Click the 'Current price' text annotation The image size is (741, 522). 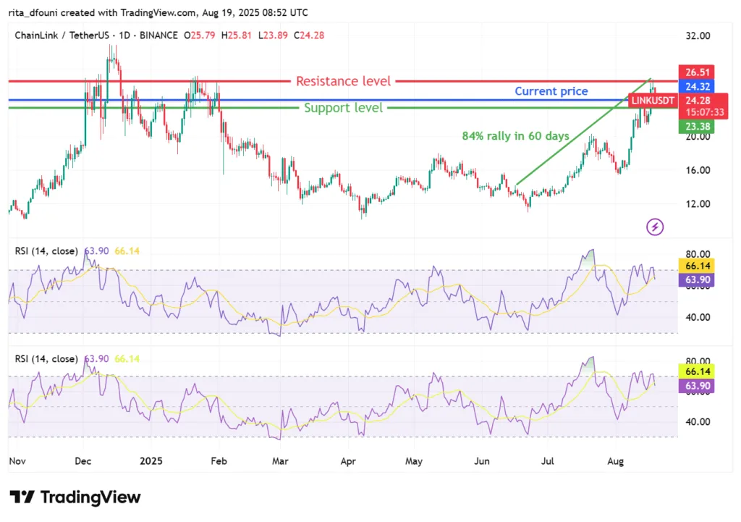coord(551,91)
